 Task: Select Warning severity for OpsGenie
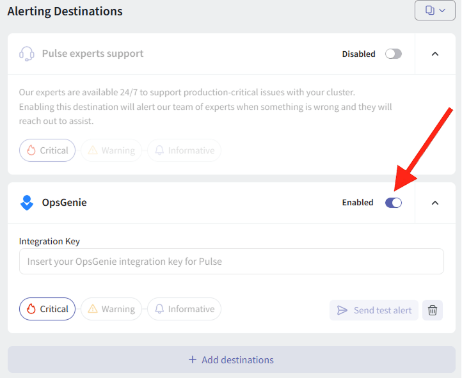[111, 309]
